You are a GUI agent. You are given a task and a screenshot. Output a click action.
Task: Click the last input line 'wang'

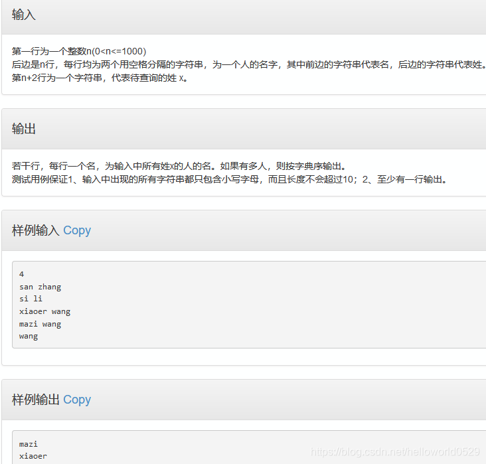29,337
